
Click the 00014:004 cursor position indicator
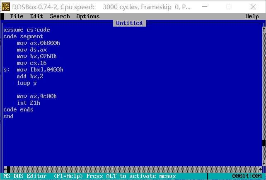pyautogui.click(x=247, y=176)
